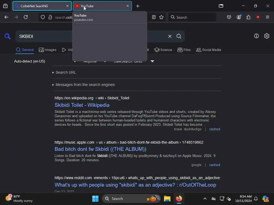Open Pocket save icon
The width and height of the screenshot is (274, 205).
point(229,17)
